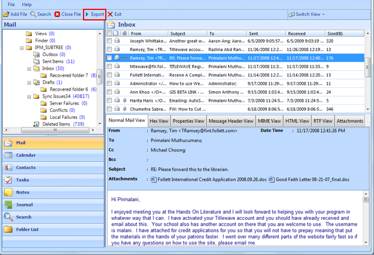Click the Tasks checkmark icon

[x=8, y=180]
